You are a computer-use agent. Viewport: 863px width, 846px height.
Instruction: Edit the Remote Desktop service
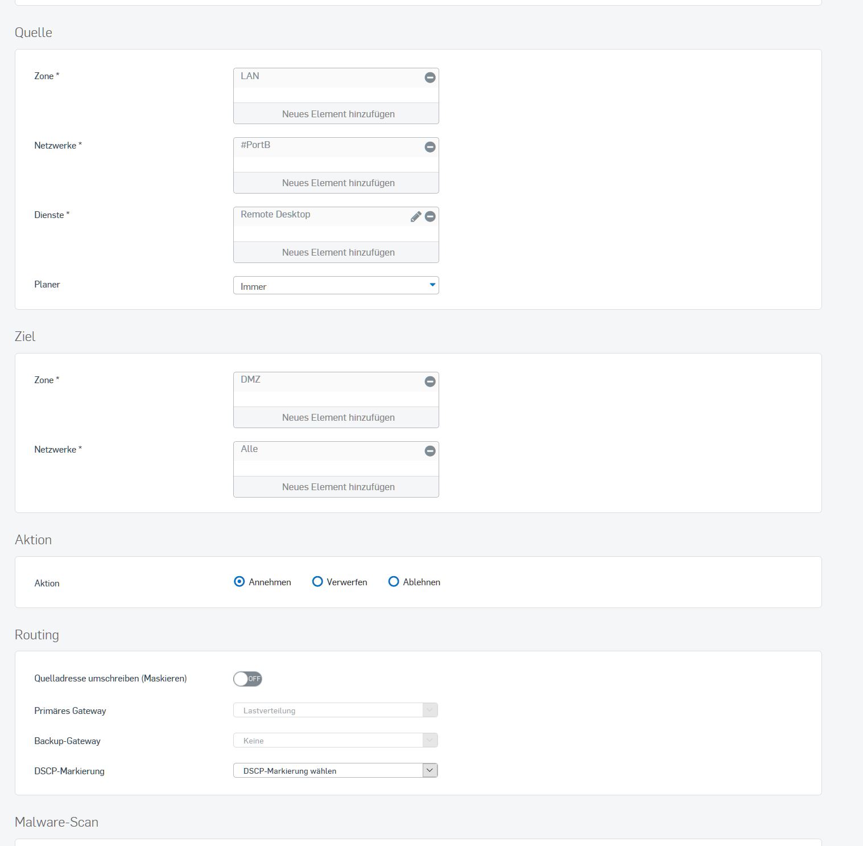(416, 216)
